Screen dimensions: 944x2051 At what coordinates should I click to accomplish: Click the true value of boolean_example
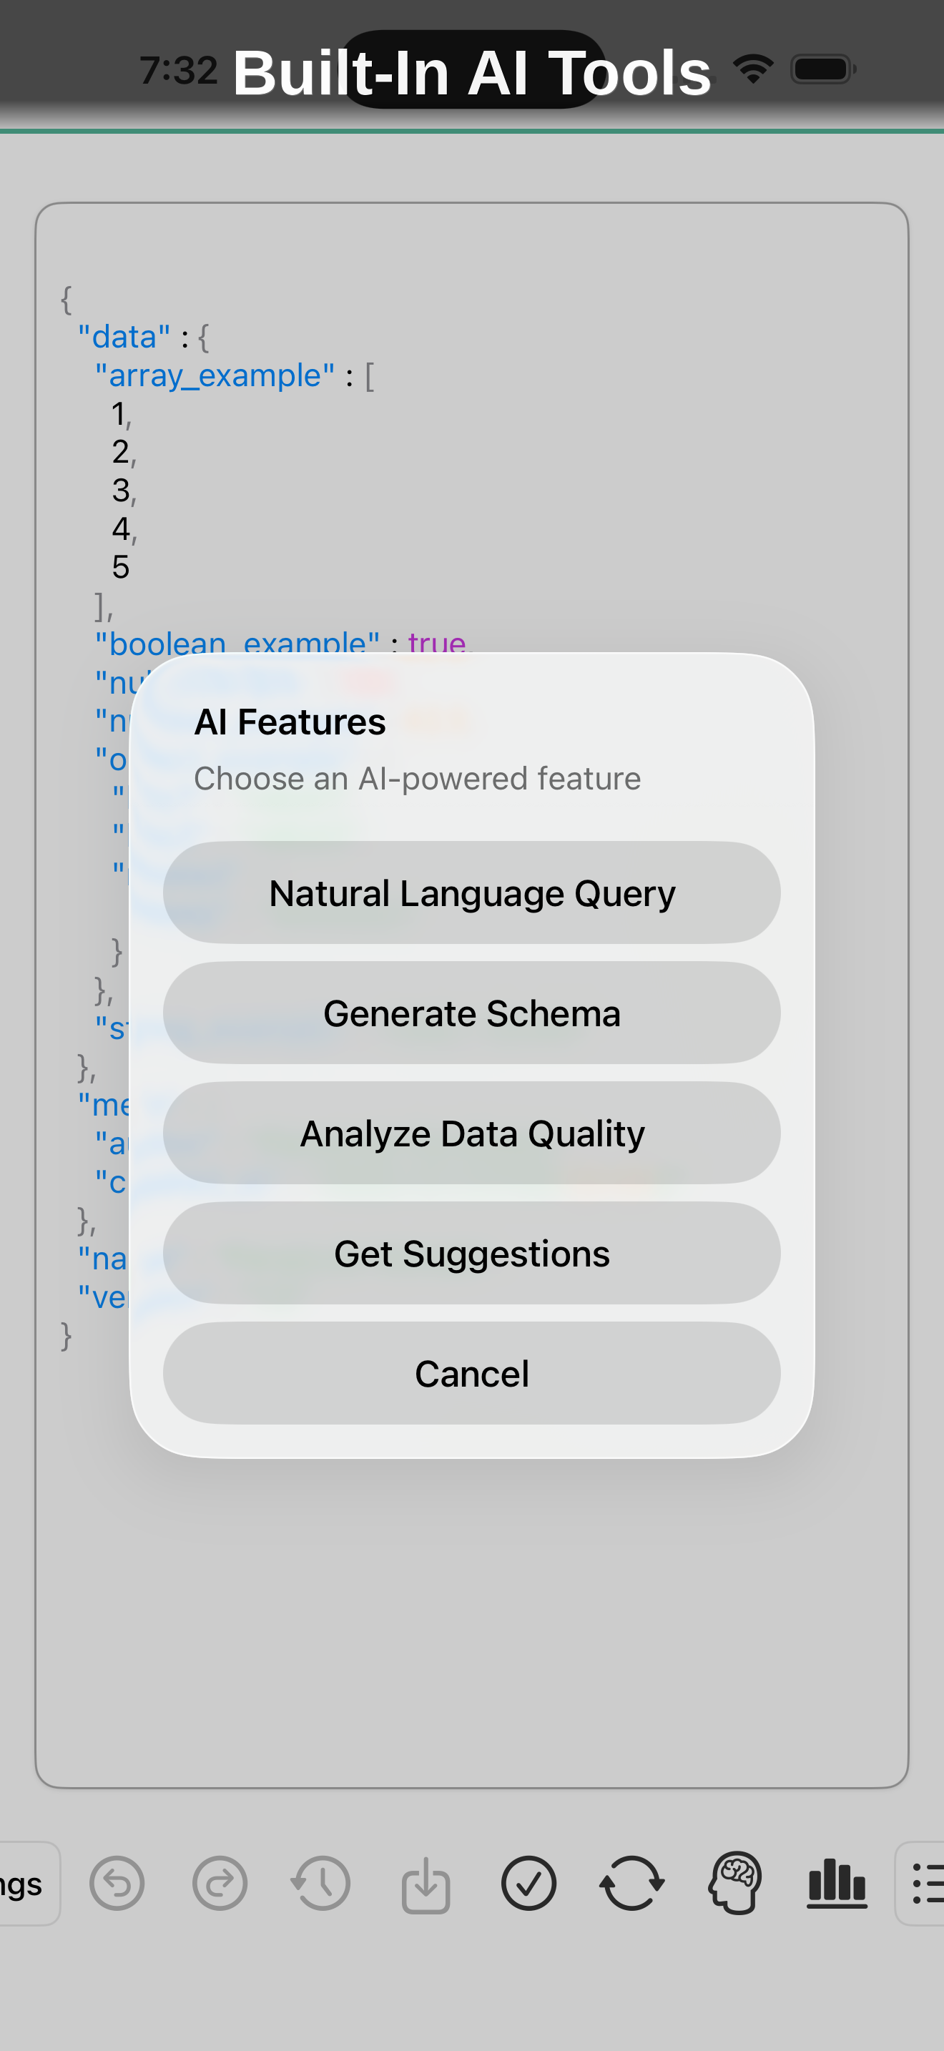(438, 642)
